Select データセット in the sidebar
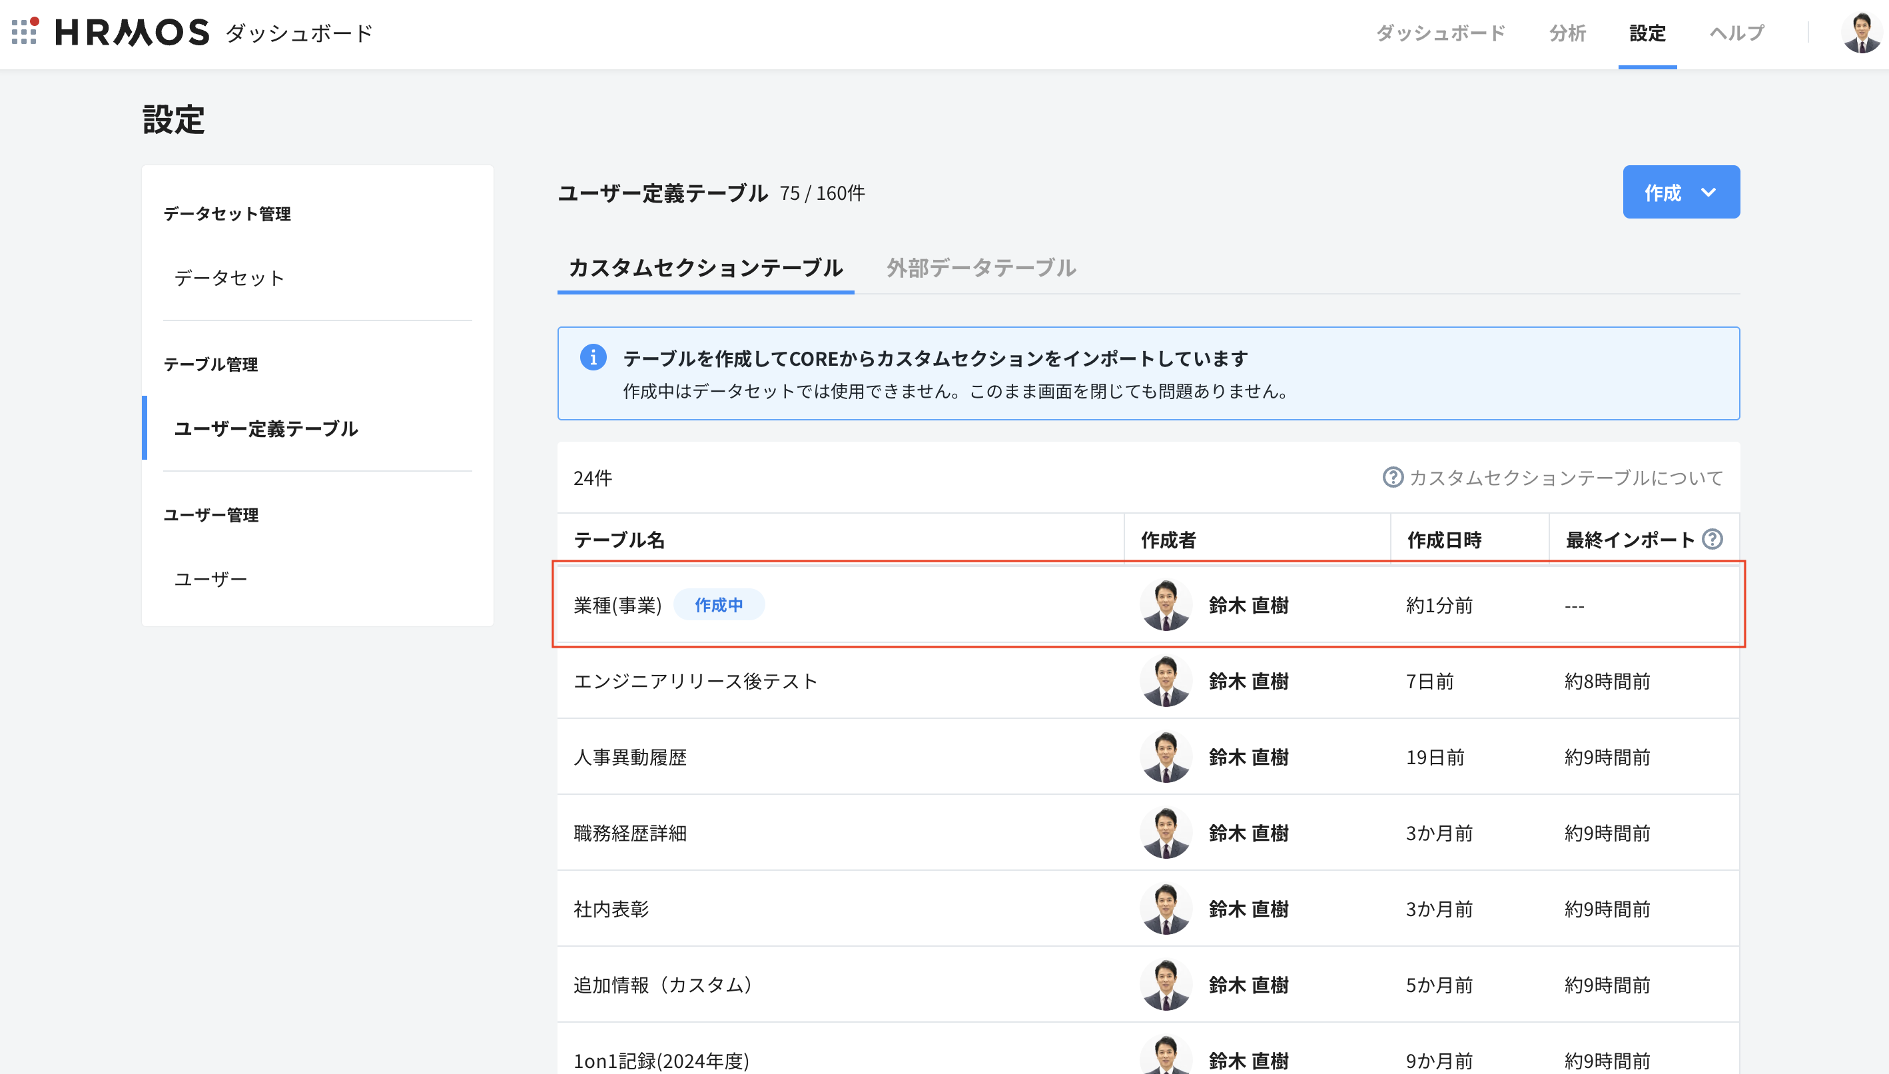The width and height of the screenshot is (1889, 1074). pyautogui.click(x=229, y=278)
